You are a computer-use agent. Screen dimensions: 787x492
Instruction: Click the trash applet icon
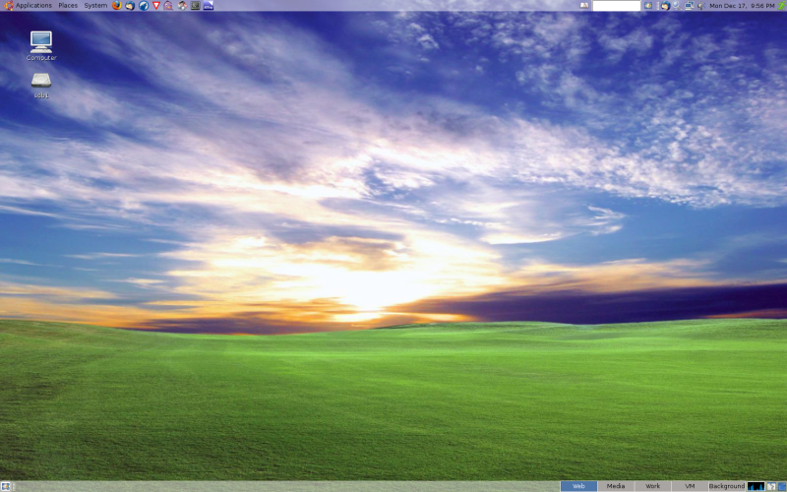click(x=771, y=486)
